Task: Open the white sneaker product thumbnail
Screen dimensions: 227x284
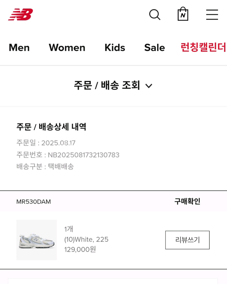Action: point(37,240)
